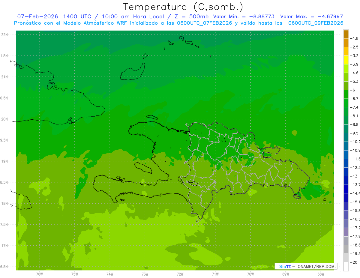Click '0600UTC_09FEB2026' valid-until time text
This screenshot has height=278, width=360.
tap(316, 23)
